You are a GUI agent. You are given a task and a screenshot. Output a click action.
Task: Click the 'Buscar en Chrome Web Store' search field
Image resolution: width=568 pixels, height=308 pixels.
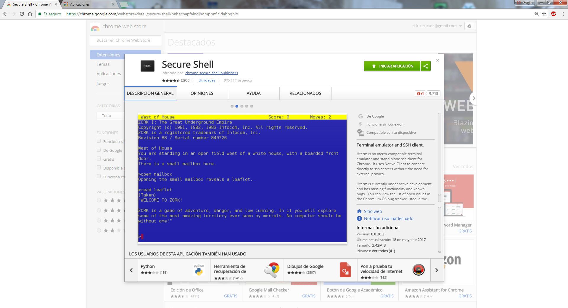tap(125, 40)
